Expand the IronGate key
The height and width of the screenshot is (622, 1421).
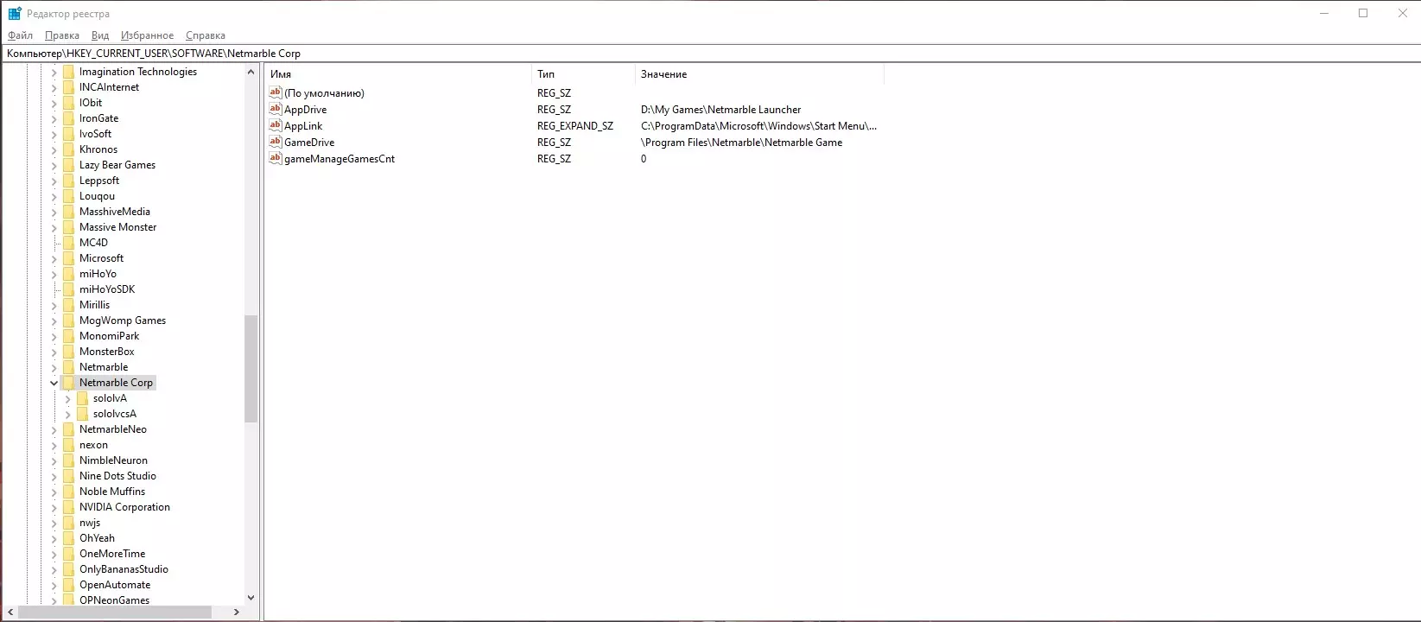[x=54, y=118]
